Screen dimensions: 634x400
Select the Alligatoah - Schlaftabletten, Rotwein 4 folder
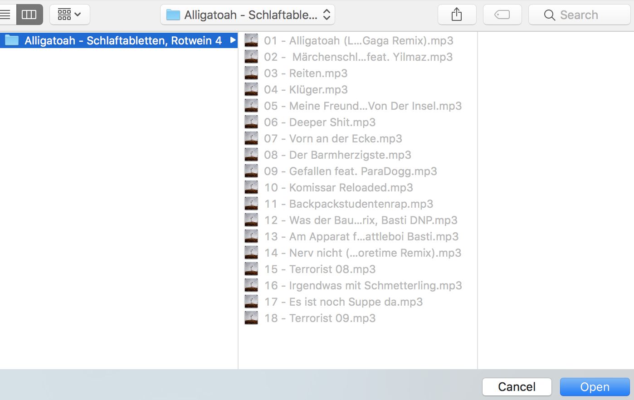click(119, 40)
